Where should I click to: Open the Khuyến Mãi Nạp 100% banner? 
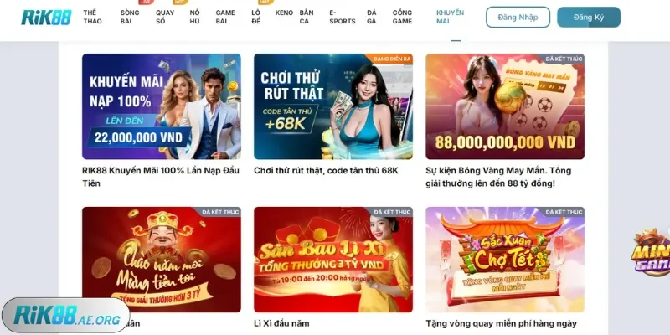pyautogui.click(x=162, y=106)
